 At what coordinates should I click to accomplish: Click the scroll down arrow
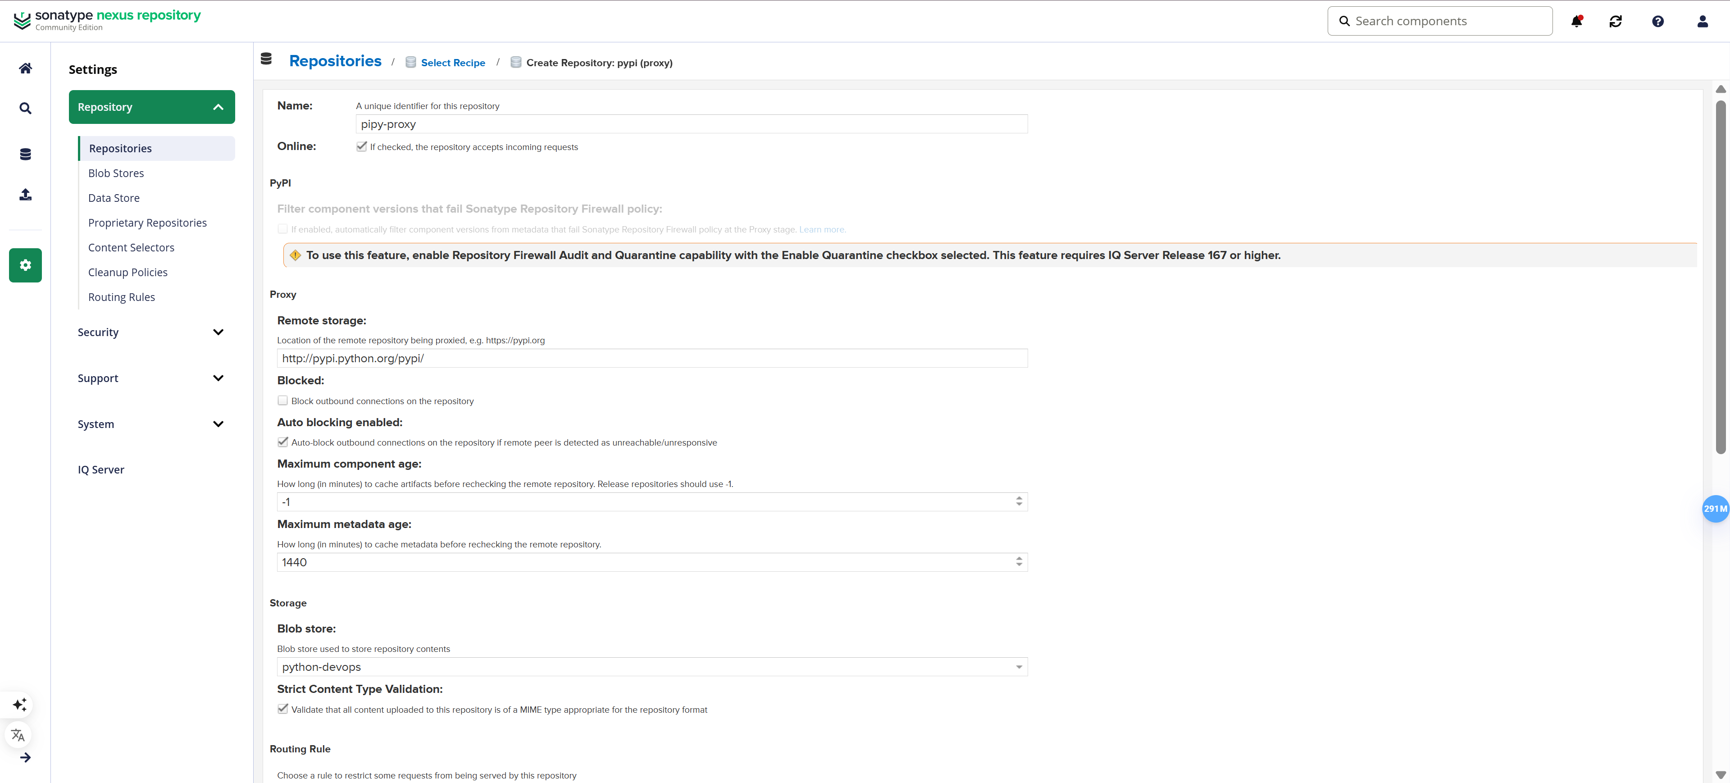click(x=1720, y=775)
